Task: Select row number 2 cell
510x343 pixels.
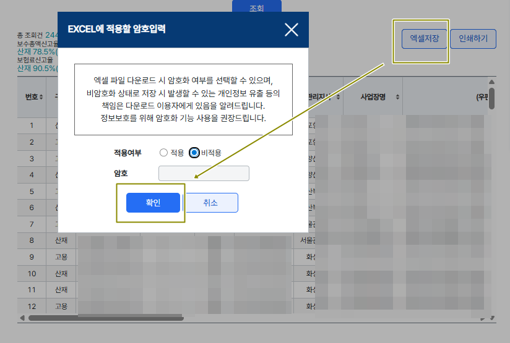Action: pyautogui.click(x=32, y=142)
